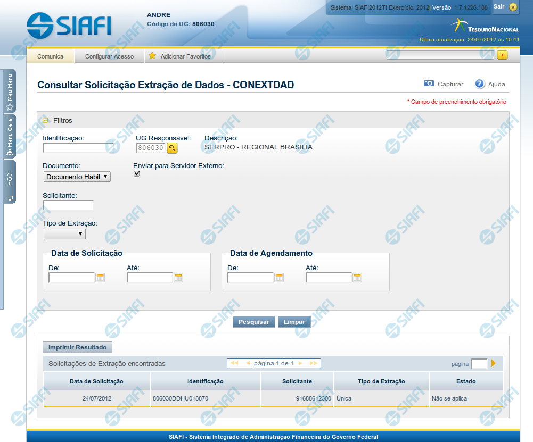Image resolution: width=533 pixels, height=442 pixels.
Task: Collapse the Filtros section
Action: pos(46,120)
